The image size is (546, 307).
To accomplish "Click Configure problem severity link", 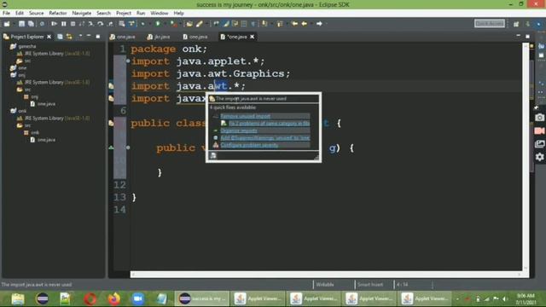I will tap(249, 145).
